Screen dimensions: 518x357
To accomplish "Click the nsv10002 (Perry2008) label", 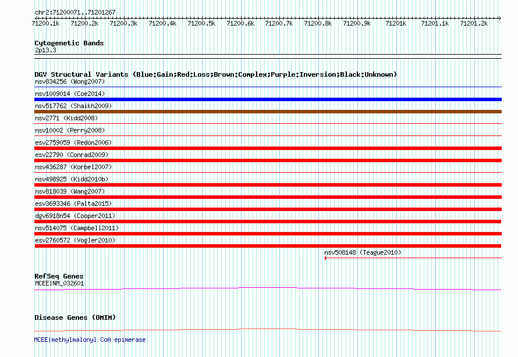I will point(70,131).
